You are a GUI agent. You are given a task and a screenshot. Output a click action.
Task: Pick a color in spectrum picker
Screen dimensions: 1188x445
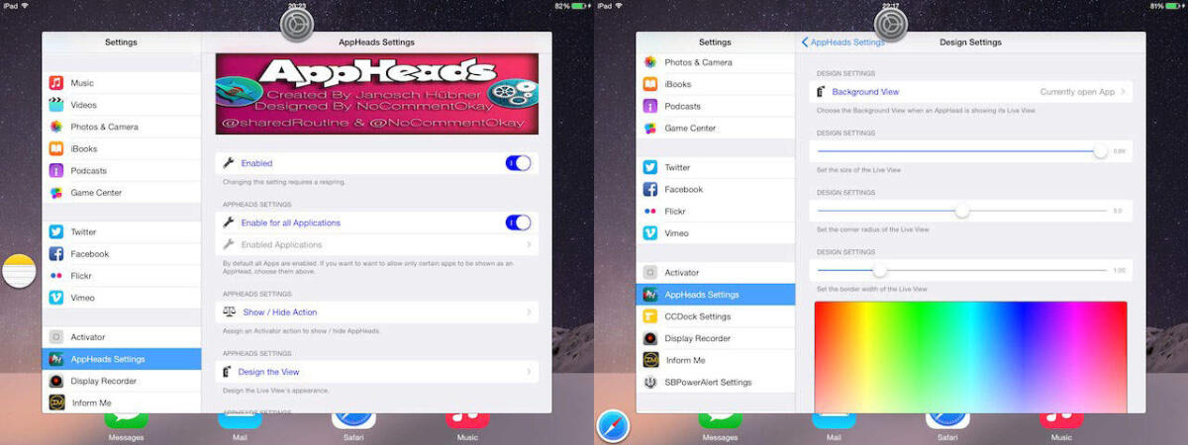[x=970, y=357]
